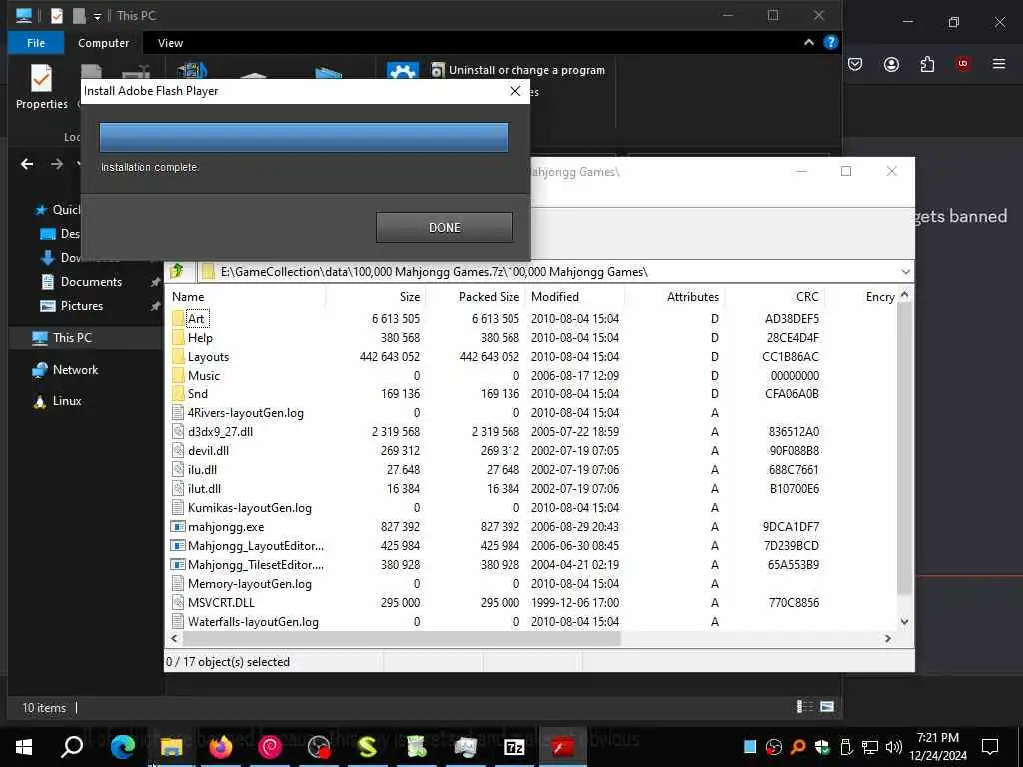
Task: Click 7-Zip taskbar icon
Action: coord(514,747)
